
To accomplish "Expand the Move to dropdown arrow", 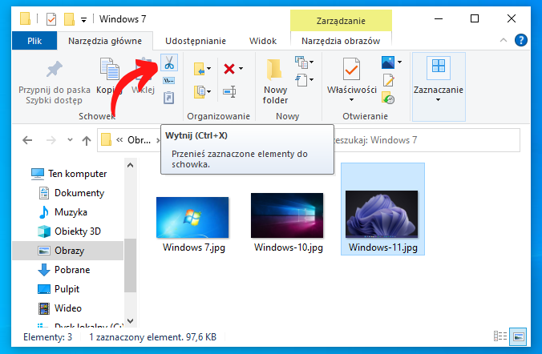I will pyautogui.click(x=208, y=68).
